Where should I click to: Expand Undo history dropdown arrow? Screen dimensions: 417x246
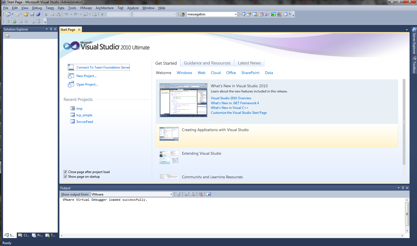71,14
